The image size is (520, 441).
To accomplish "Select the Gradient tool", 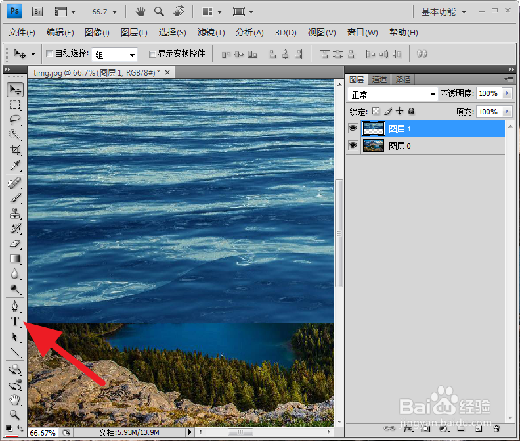I will [x=15, y=259].
